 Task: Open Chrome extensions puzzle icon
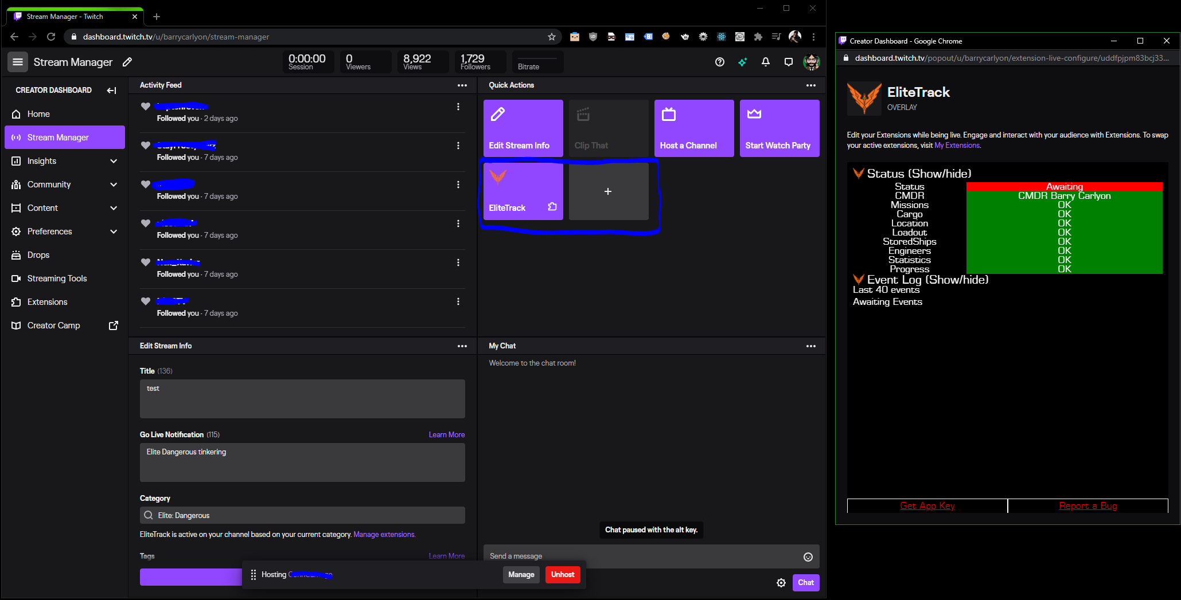[x=758, y=37]
